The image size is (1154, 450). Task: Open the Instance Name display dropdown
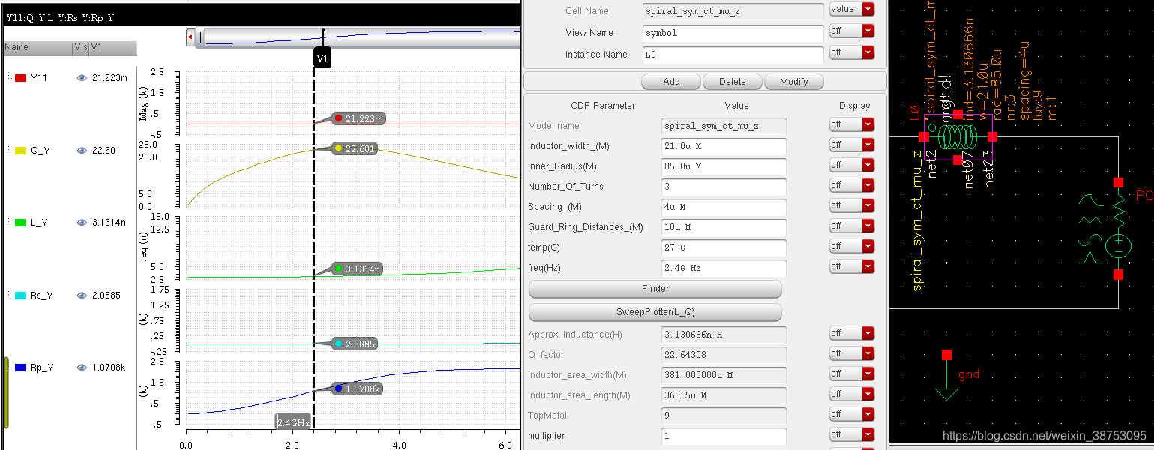pyautogui.click(x=852, y=53)
